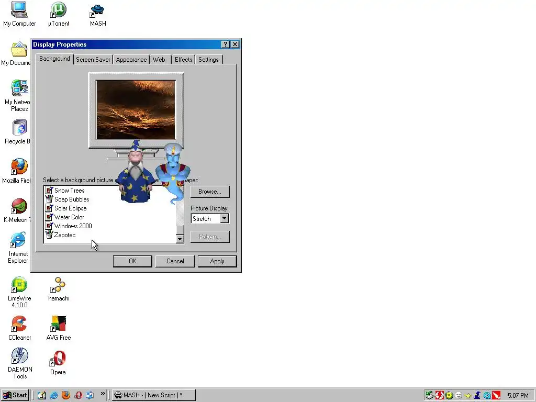536x402 pixels.
Task: Click the Pattern... button
Action: coord(210,237)
